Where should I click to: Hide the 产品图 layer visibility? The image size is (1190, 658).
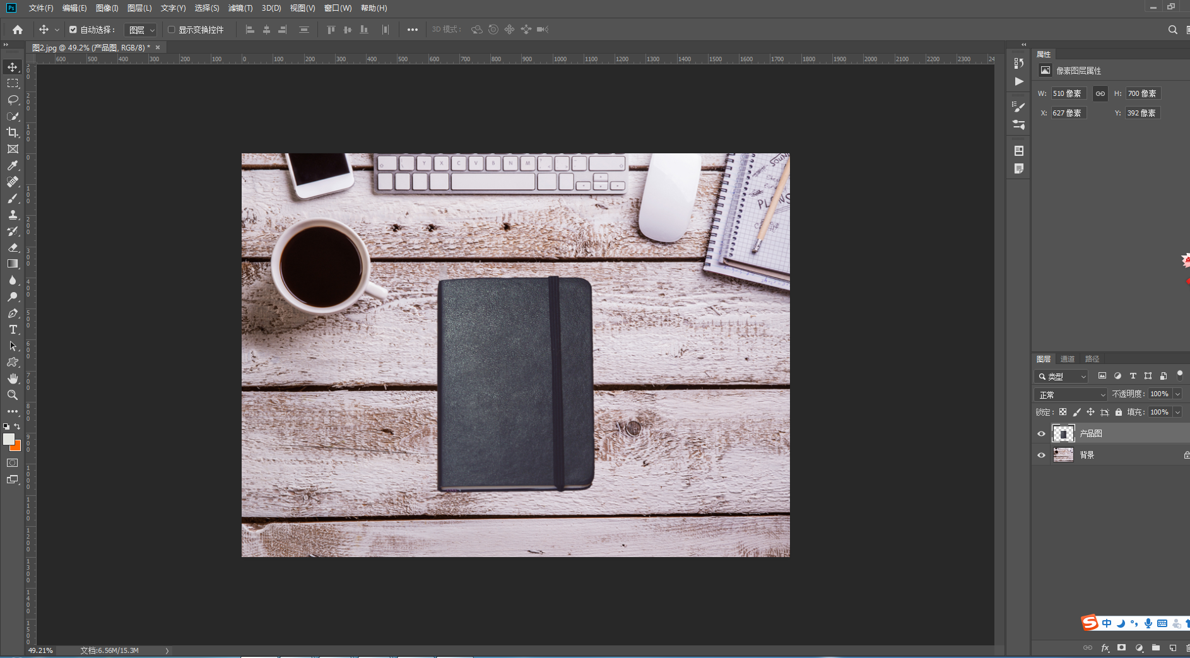click(x=1041, y=433)
